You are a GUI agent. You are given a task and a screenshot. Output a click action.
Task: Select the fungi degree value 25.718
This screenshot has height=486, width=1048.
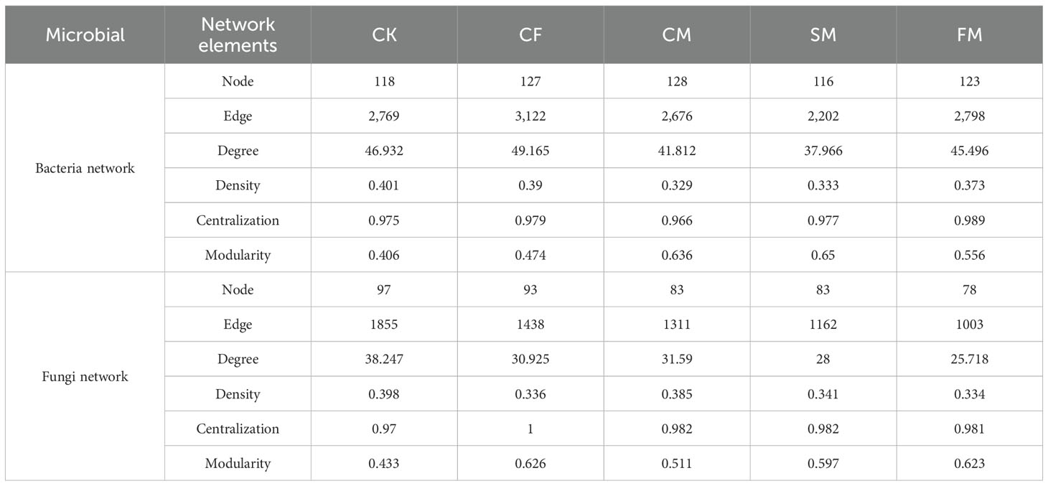[x=969, y=359]
